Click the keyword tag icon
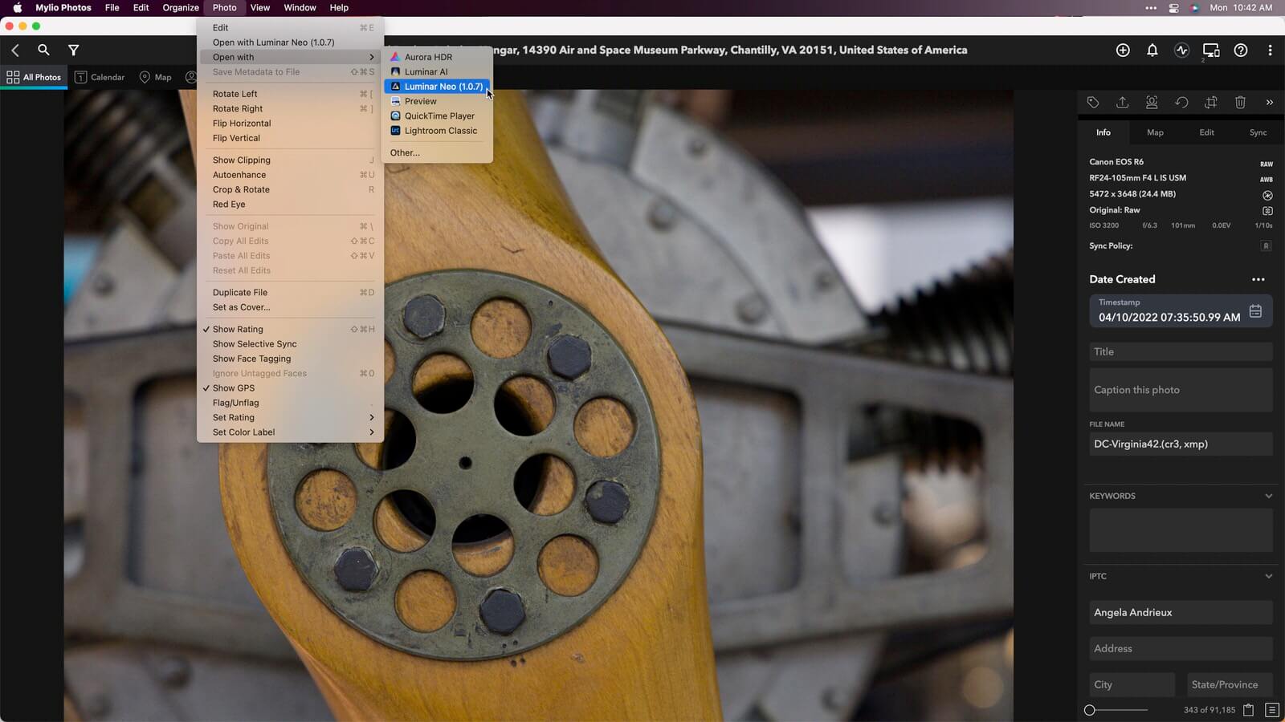This screenshot has height=722, width=1285. 1093,102
